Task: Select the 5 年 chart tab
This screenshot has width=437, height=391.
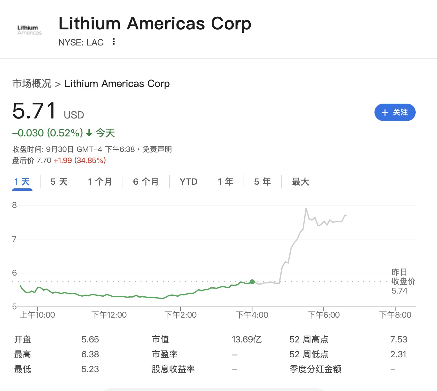Action: click(262, 182)
